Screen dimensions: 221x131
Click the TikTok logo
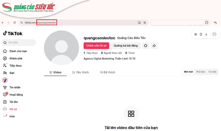click(13, 34)
